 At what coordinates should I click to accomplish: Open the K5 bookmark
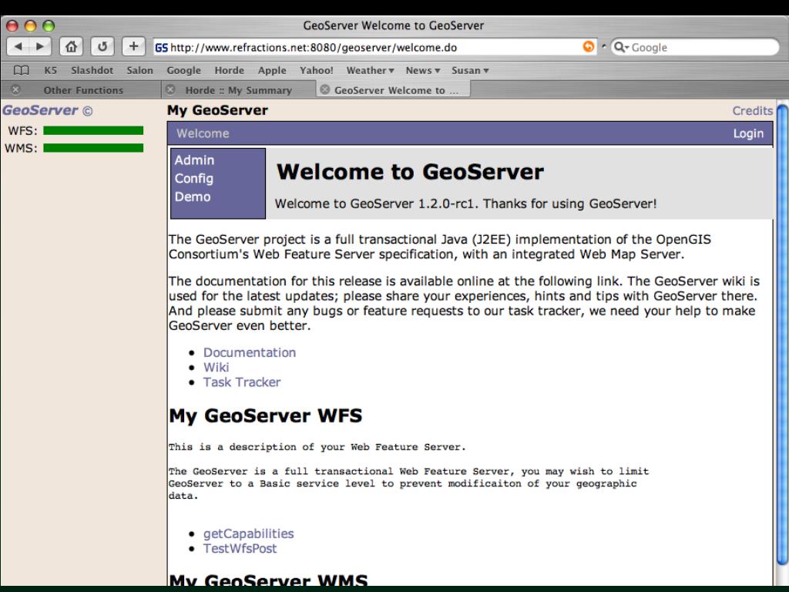pos(50,70)
